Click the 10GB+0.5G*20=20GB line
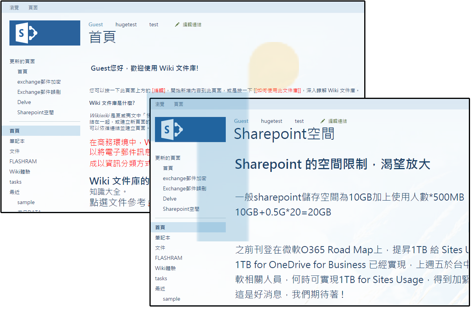Screen dimensions: 472x314 coord(283,212)
